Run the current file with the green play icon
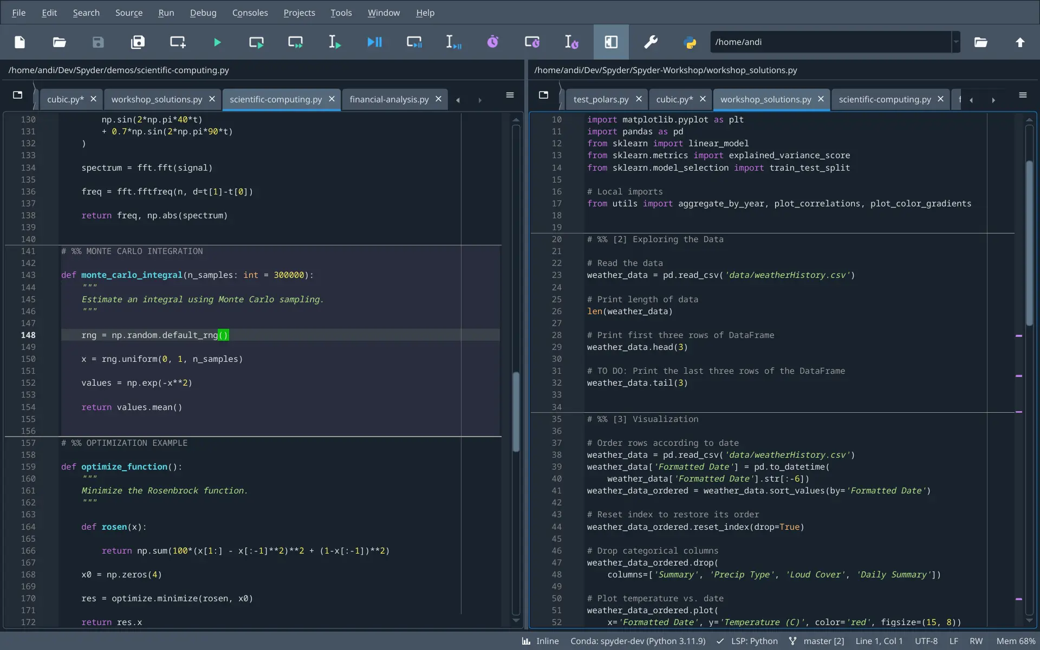1040x650 pixels. (217, 42)
